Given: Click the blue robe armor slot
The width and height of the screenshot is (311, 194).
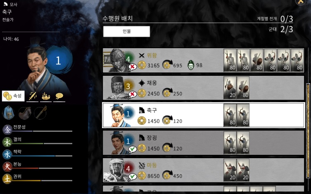Looking at the screenshot, I should point(8,113).
